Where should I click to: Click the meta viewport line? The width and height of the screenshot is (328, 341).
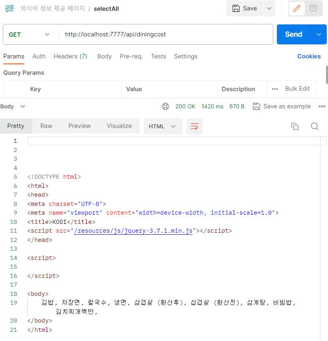[153, 213]
